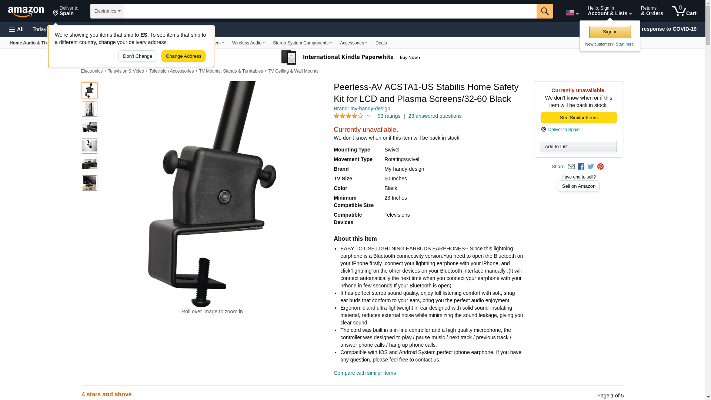Image resolution: width=711 pixels, height=400 pixels.
Task: Open the language flag selector
Action: [x=572, y=13]
